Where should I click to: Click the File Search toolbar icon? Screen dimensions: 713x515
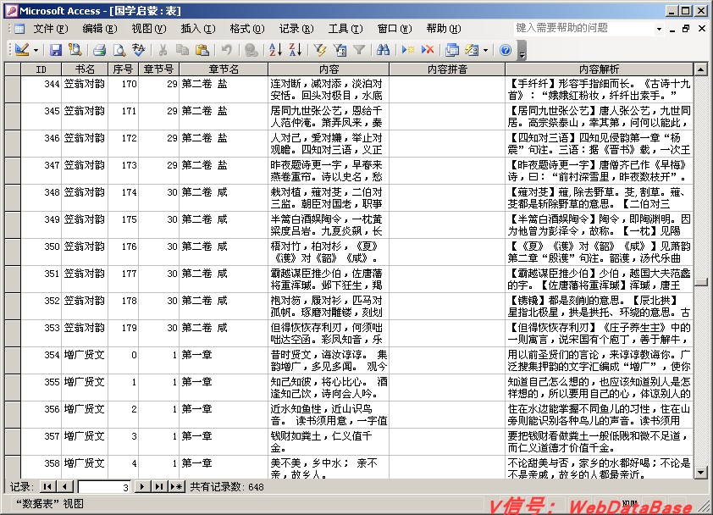click(x=75, y=50)
